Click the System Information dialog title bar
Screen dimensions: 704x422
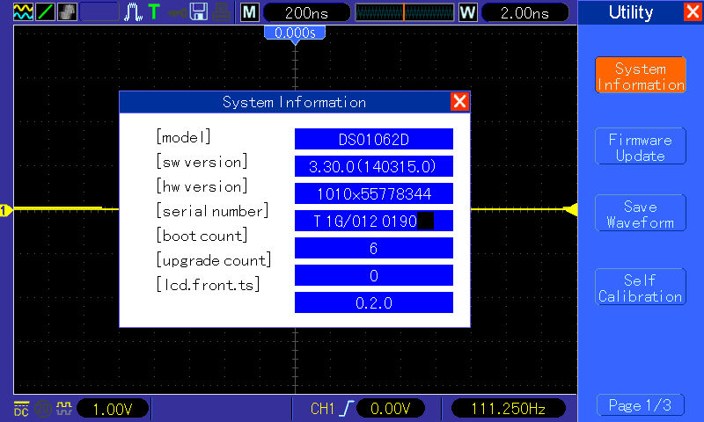coord(295,102)
